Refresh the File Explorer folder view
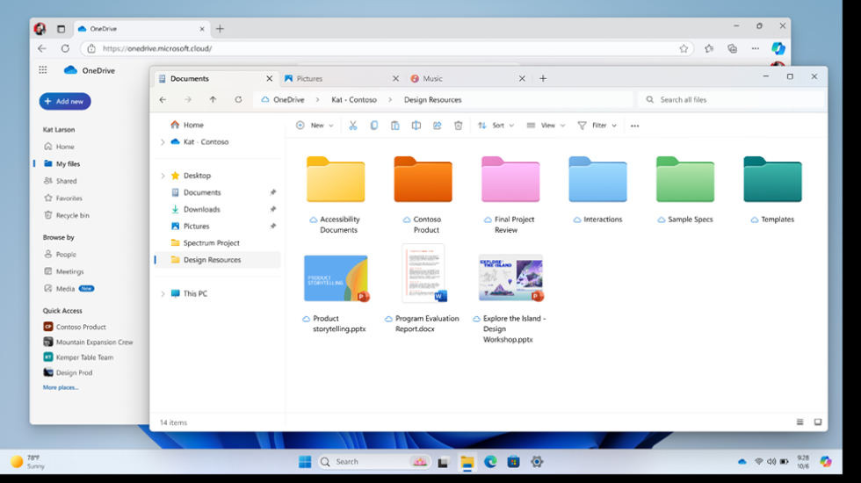Viewport: 861px width, 483px height. point(238,100)
